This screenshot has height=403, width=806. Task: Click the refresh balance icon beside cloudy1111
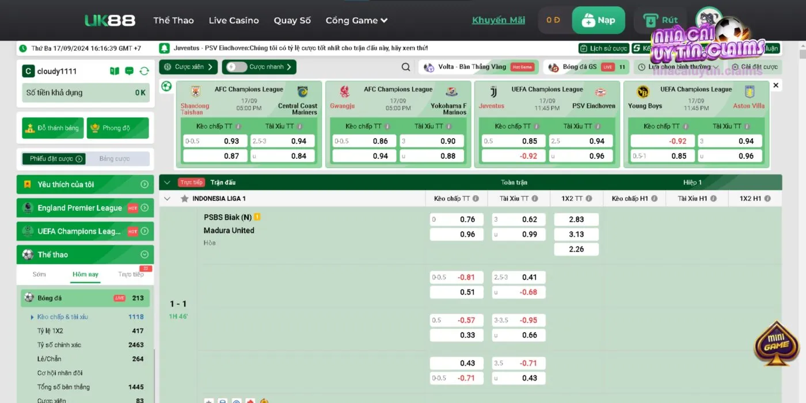point(145,71)
